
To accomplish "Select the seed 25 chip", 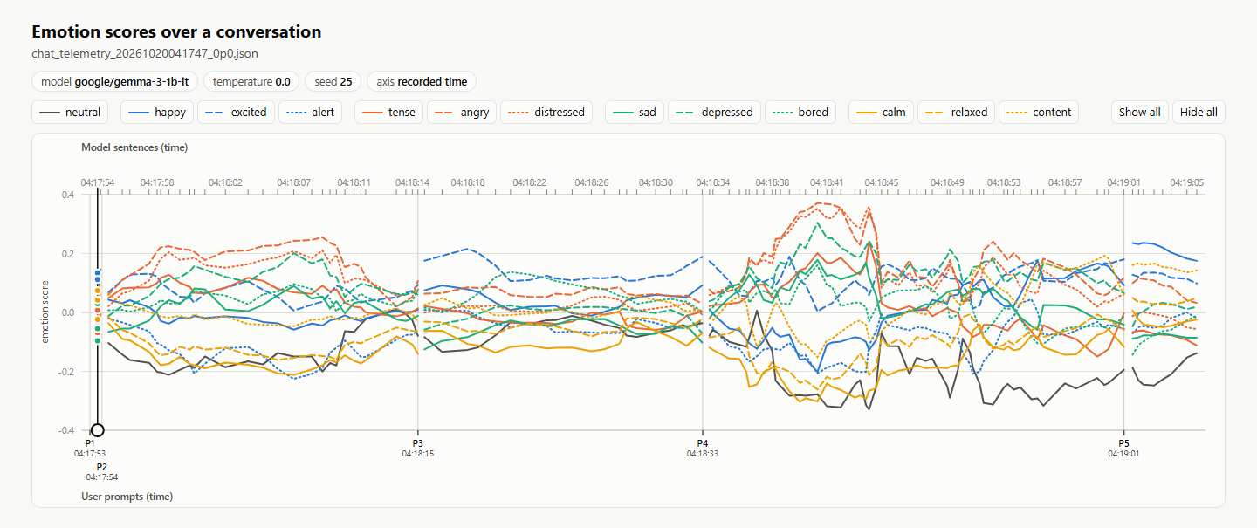I will coord(333,81).
